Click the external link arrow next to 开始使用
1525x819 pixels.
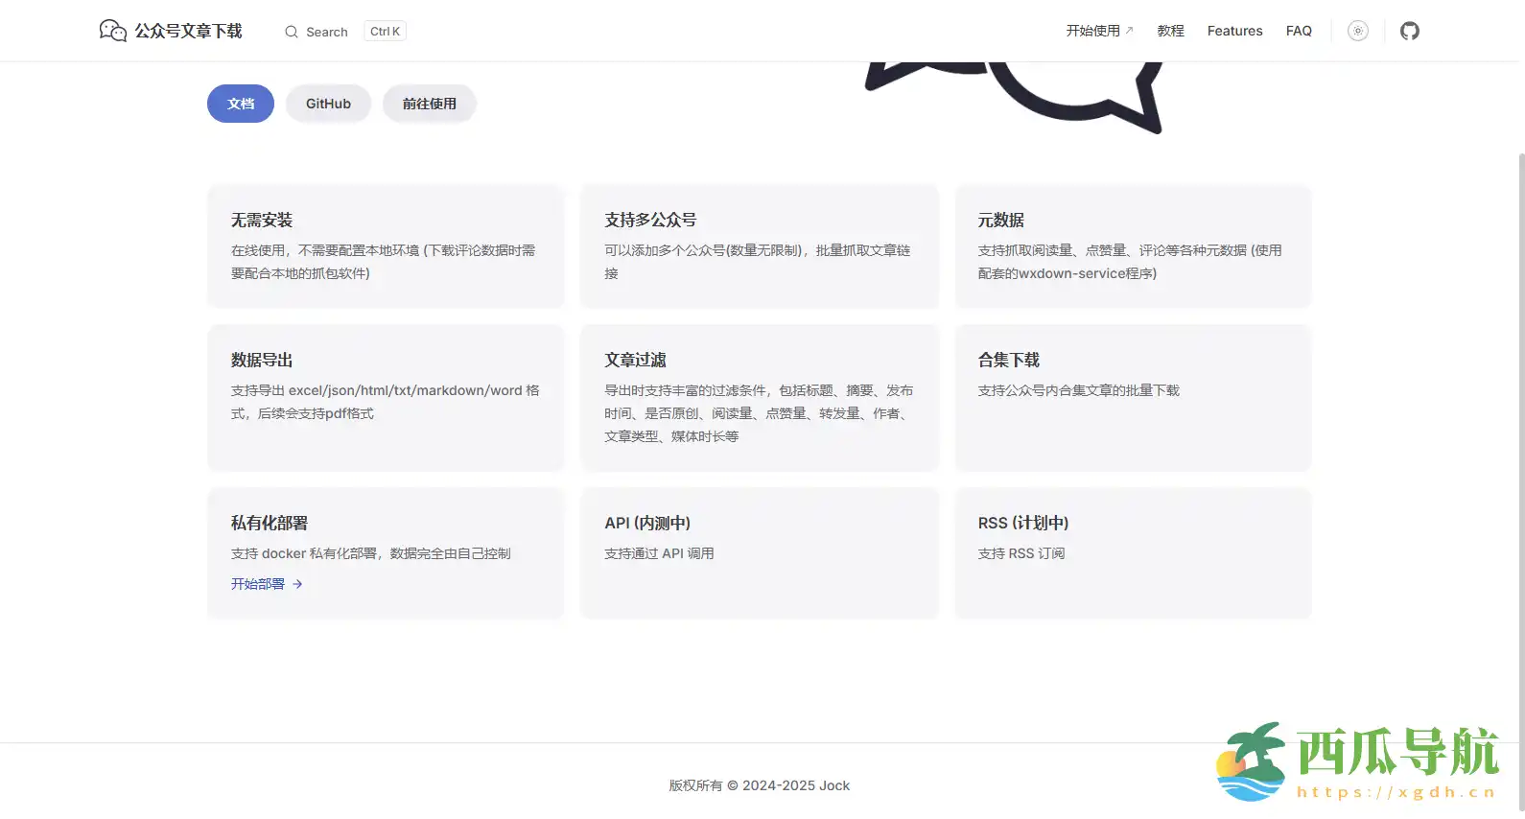pos(1129,31)
